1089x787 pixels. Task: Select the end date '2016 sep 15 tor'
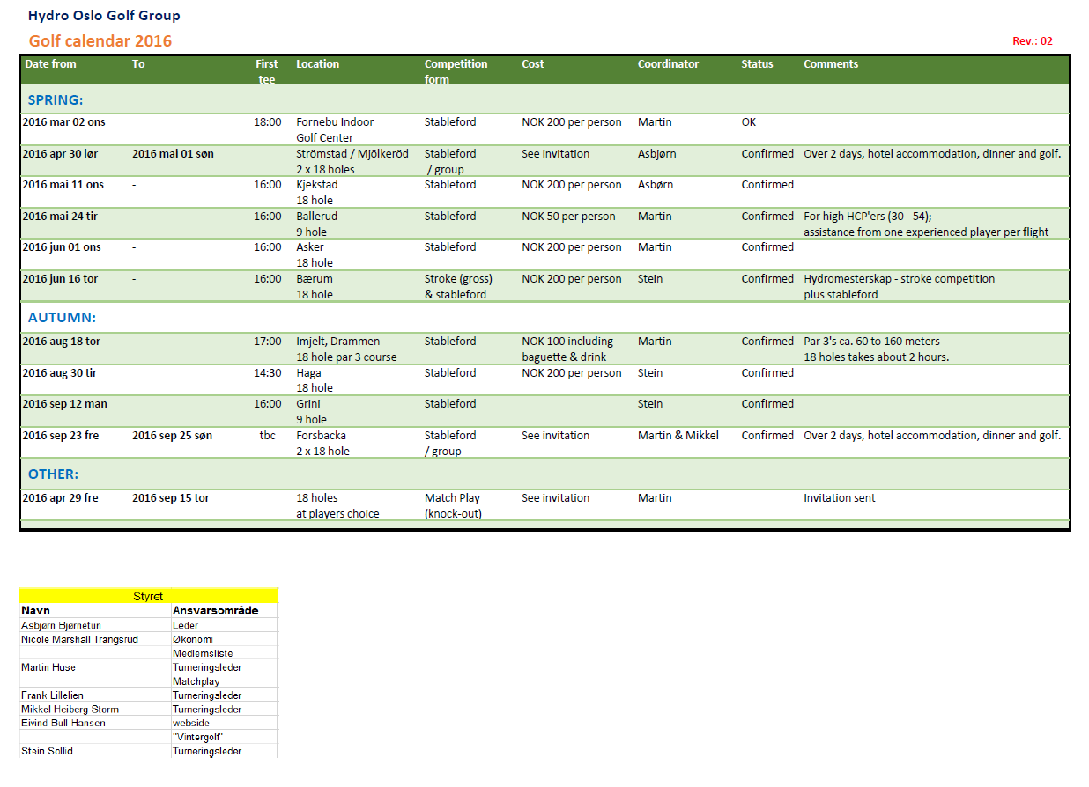(x=171, y=498)
